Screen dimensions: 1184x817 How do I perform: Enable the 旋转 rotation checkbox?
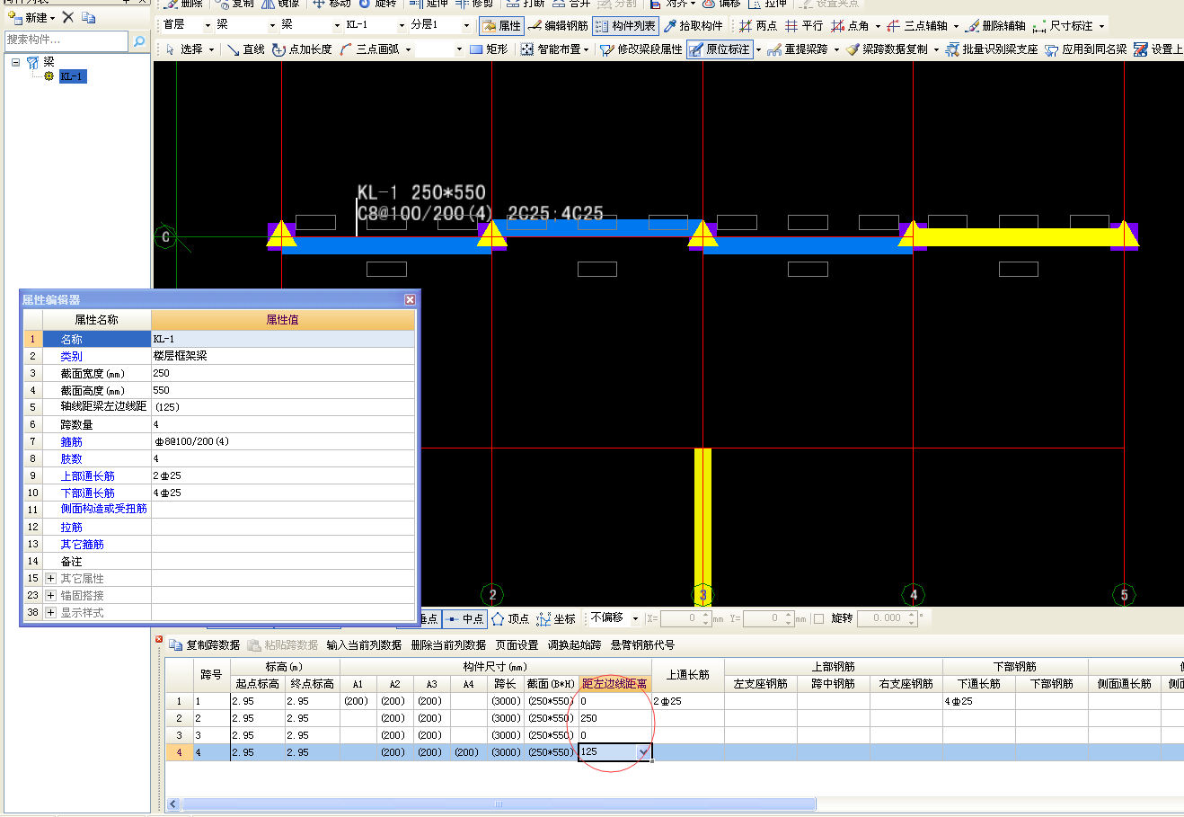coord(818,618)
